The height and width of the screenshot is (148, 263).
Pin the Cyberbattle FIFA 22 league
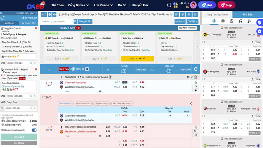(x=192, y=77)
